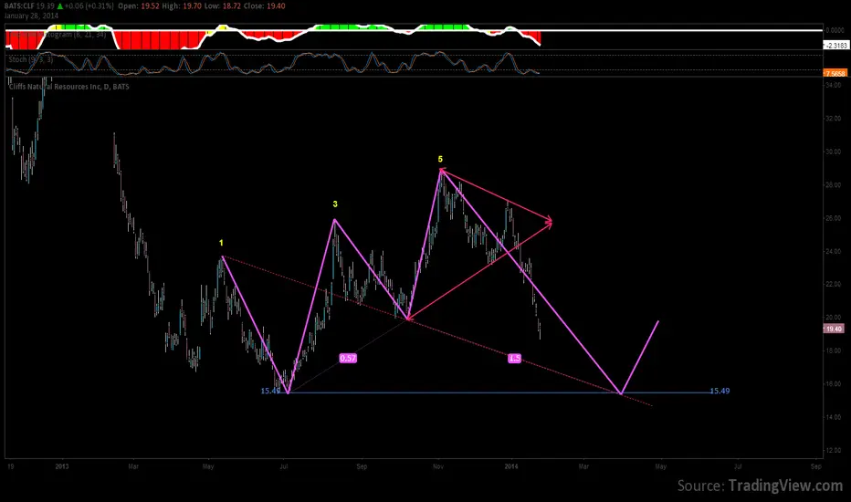Click the 15.49 label beside July low
This screenshot has height=502, width=851.
point(270,391)
